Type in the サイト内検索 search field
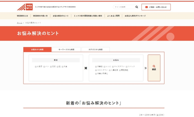 click(124, 7)
